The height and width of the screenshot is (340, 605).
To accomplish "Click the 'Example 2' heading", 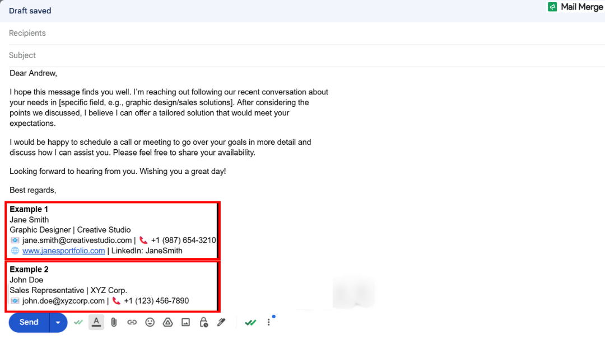I will point(29,270).
